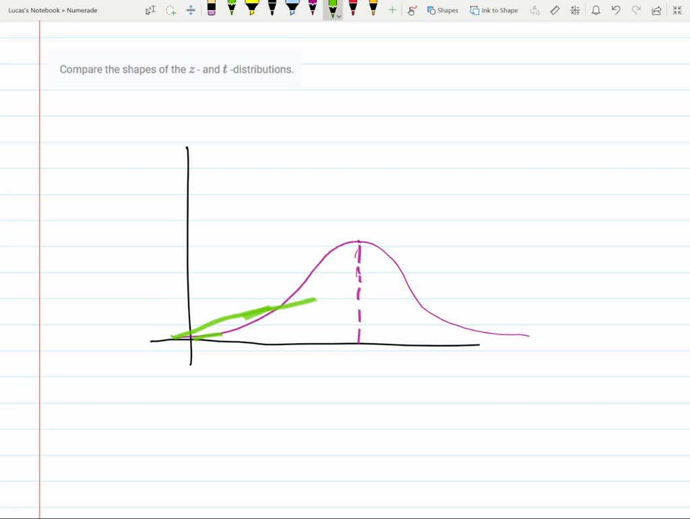
Task: Open the ink replay tool
Action: (412, 10)
